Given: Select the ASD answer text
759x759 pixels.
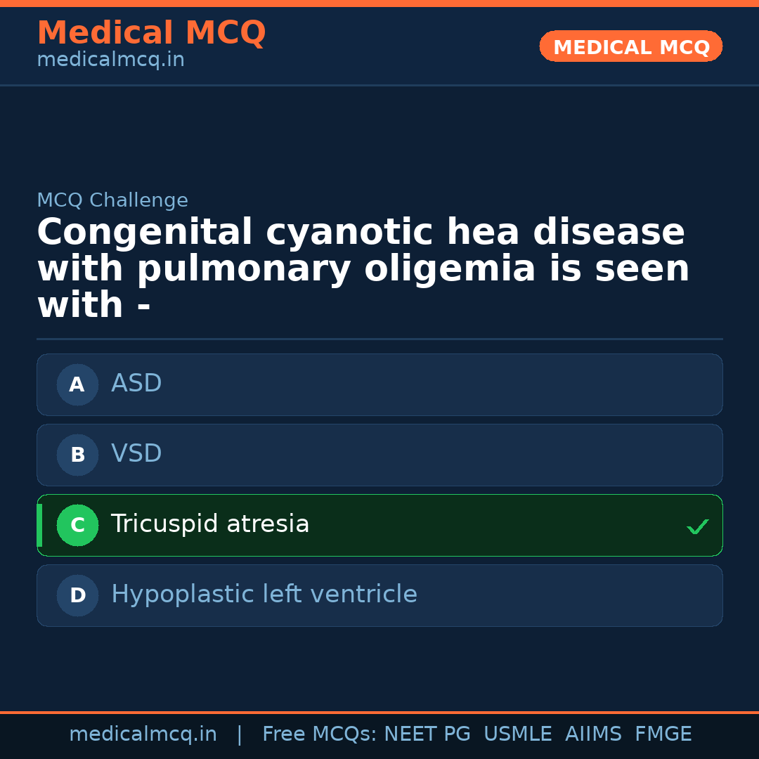Looking at the screenshot, I should pos(136,384).
